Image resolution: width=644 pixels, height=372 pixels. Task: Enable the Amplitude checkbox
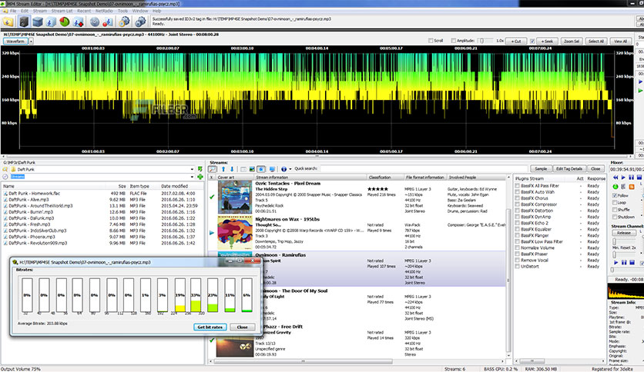click(454, 41)
